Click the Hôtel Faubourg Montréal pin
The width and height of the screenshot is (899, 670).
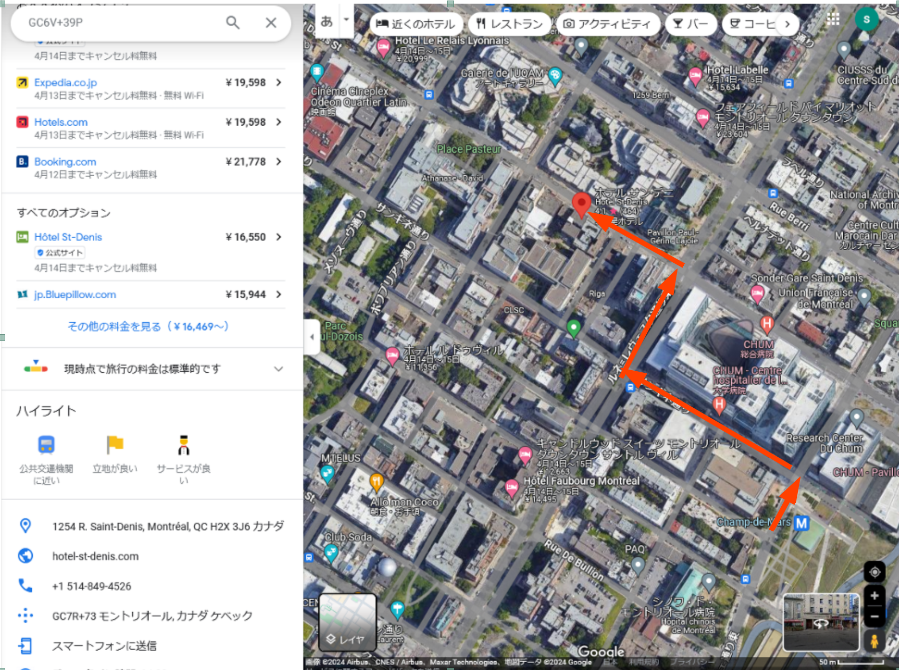tap(511, 488)
